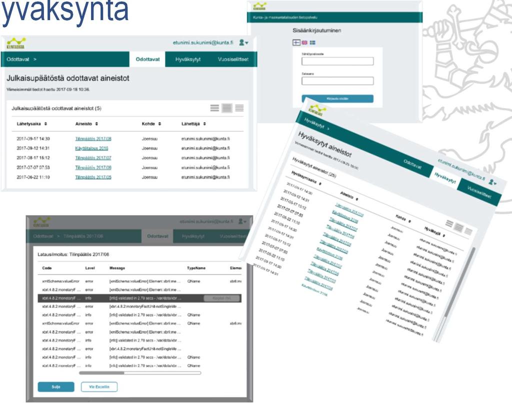The image size is (512, 403).
Task: Click the blue login button under Salasana
Action: coord(337,98)
